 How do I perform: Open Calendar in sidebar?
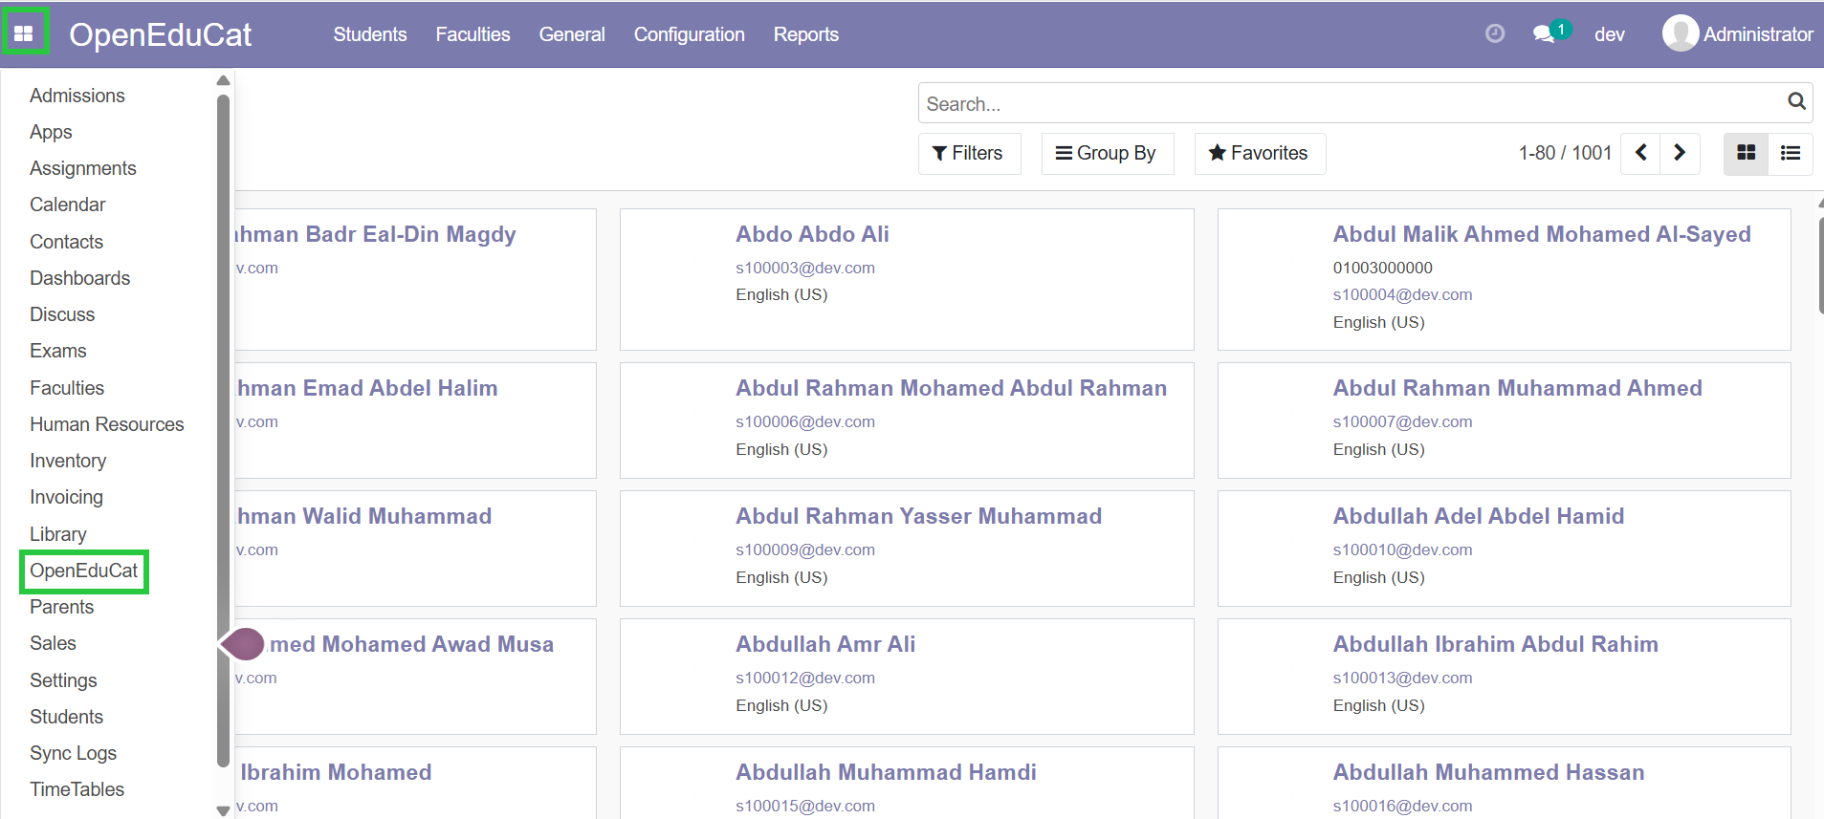(67, 205)
